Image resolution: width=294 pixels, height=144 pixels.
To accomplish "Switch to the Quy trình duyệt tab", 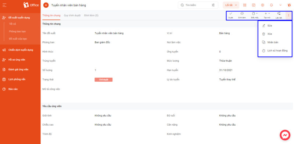I will (x=72, y=15).
